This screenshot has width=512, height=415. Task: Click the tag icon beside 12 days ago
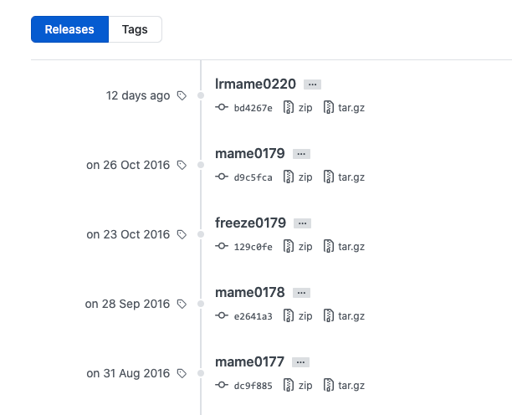pyautogui.click(x=182, y=95)
